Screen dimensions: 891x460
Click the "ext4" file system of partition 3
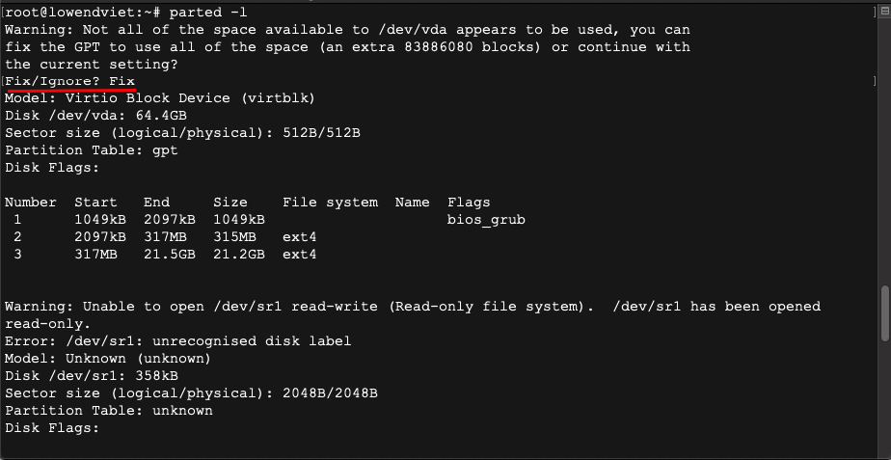(300, 255)
